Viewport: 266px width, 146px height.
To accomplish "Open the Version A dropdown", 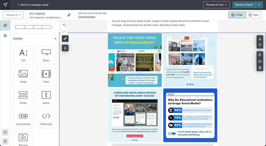I will coord(13,15).
